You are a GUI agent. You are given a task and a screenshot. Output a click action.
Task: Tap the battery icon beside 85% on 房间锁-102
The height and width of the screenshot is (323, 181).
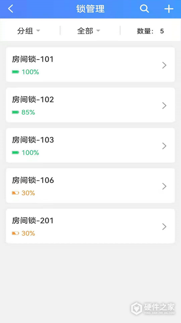click(16, 112)
